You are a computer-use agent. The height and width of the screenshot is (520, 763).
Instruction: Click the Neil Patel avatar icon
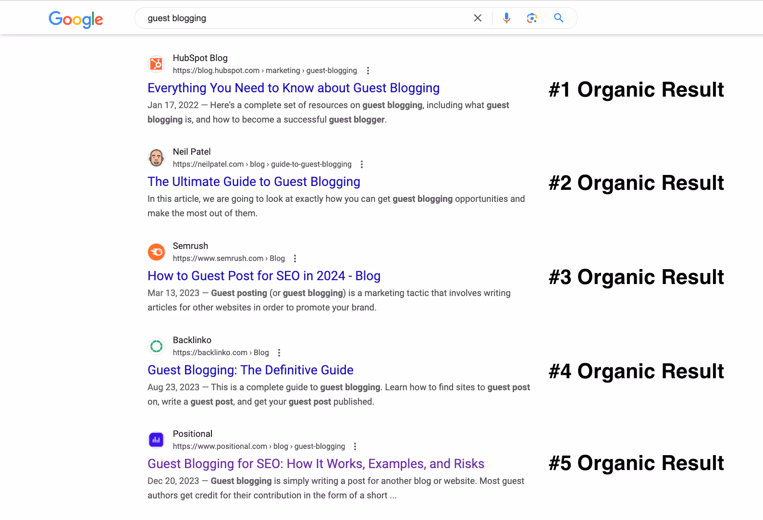tap(156, 158)
